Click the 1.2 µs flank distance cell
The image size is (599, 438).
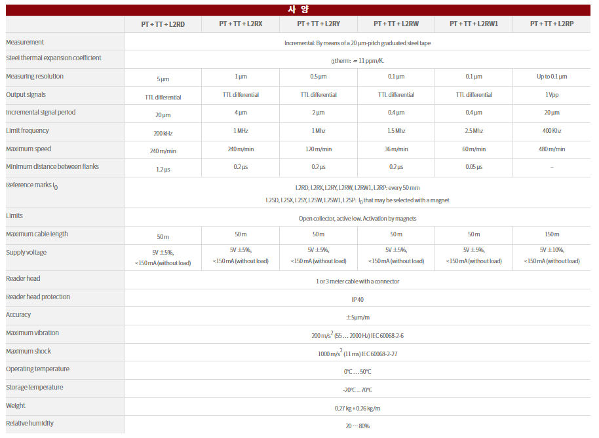click(x=163, y=170)
